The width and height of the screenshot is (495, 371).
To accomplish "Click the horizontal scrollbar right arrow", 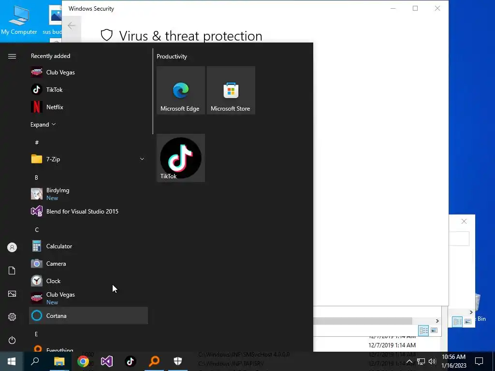I will [x=437, y=321].
